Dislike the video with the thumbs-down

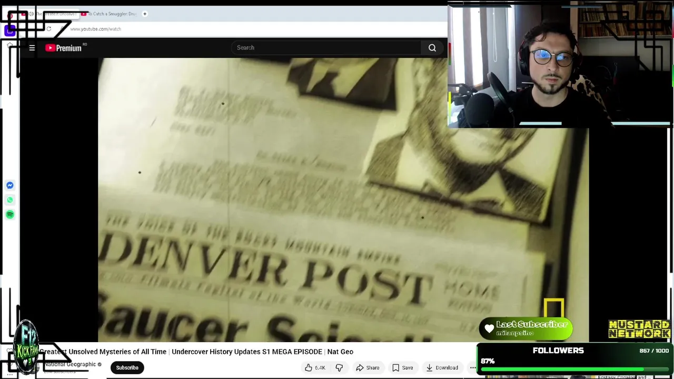pos(339,367)
